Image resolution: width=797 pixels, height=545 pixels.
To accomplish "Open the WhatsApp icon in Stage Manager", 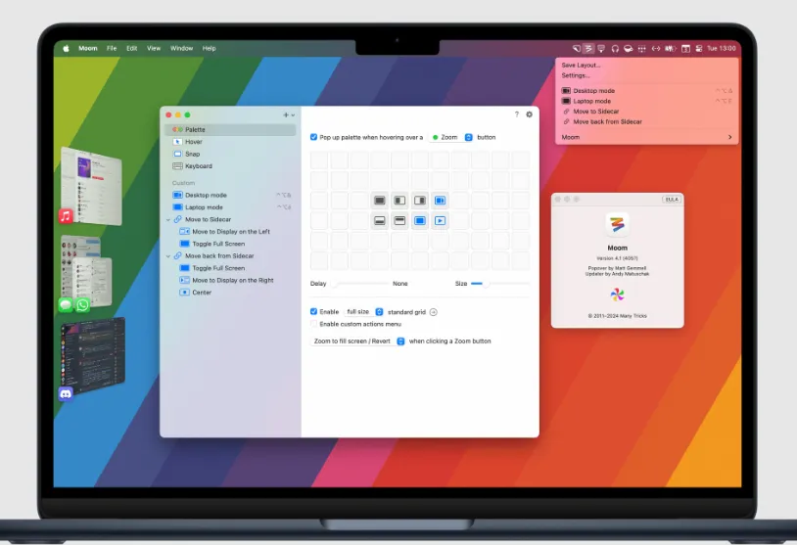I will [82, 304].
